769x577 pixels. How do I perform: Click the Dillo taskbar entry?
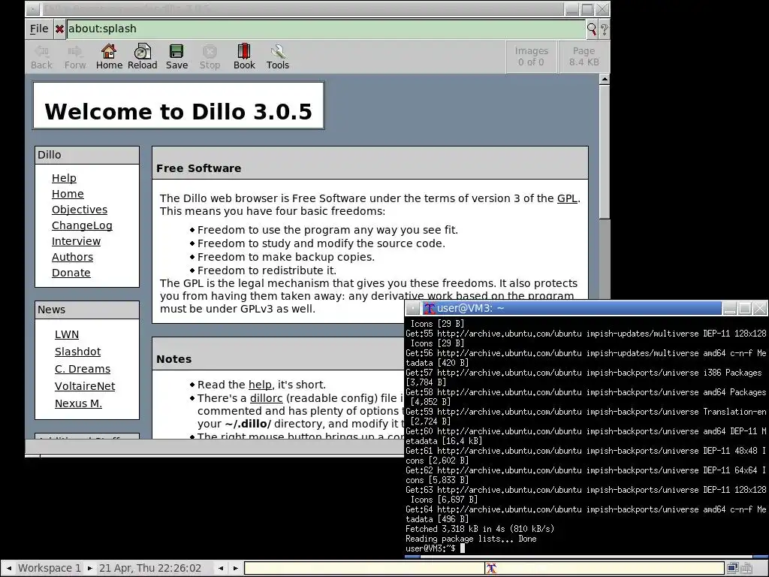(364, 568)
